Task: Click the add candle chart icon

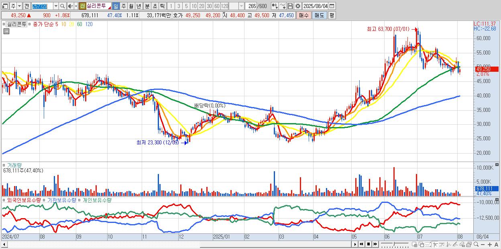Action: (x=275, y=6)
